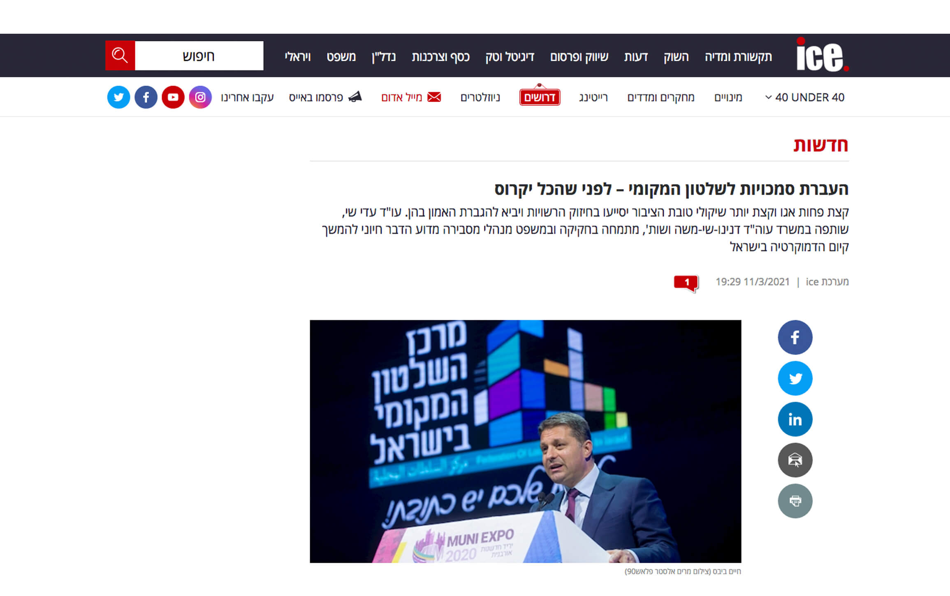
Task: Share article on LinkedIn side button
Action: click(795, 419)
